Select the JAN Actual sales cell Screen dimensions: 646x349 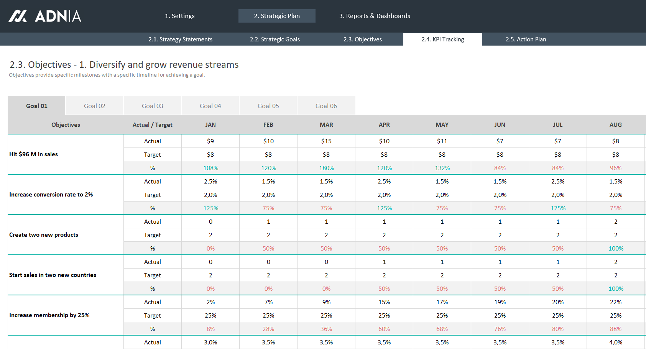[210, 141]
